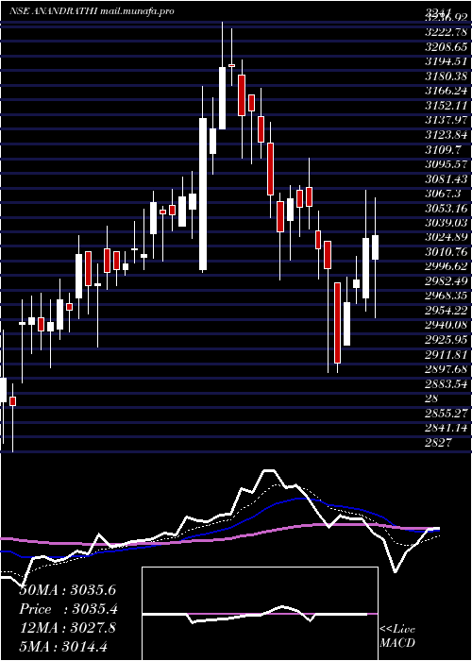The width and height of the screenshot is (472, 661).
Task: Click the 3024.89 price level
Action: point(447,237)
